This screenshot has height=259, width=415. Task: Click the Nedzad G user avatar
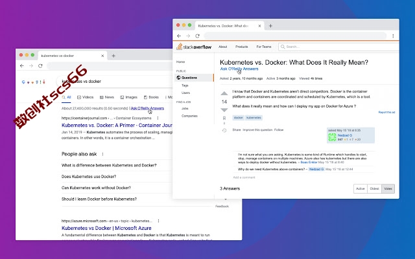[x=332, y=137]
